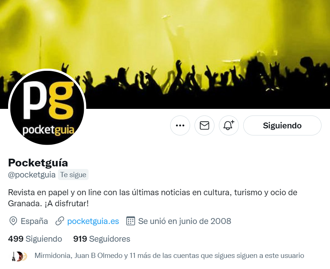Unfollow using the Siguiendo button
This screenshot has width=330, height=269.
282,125
